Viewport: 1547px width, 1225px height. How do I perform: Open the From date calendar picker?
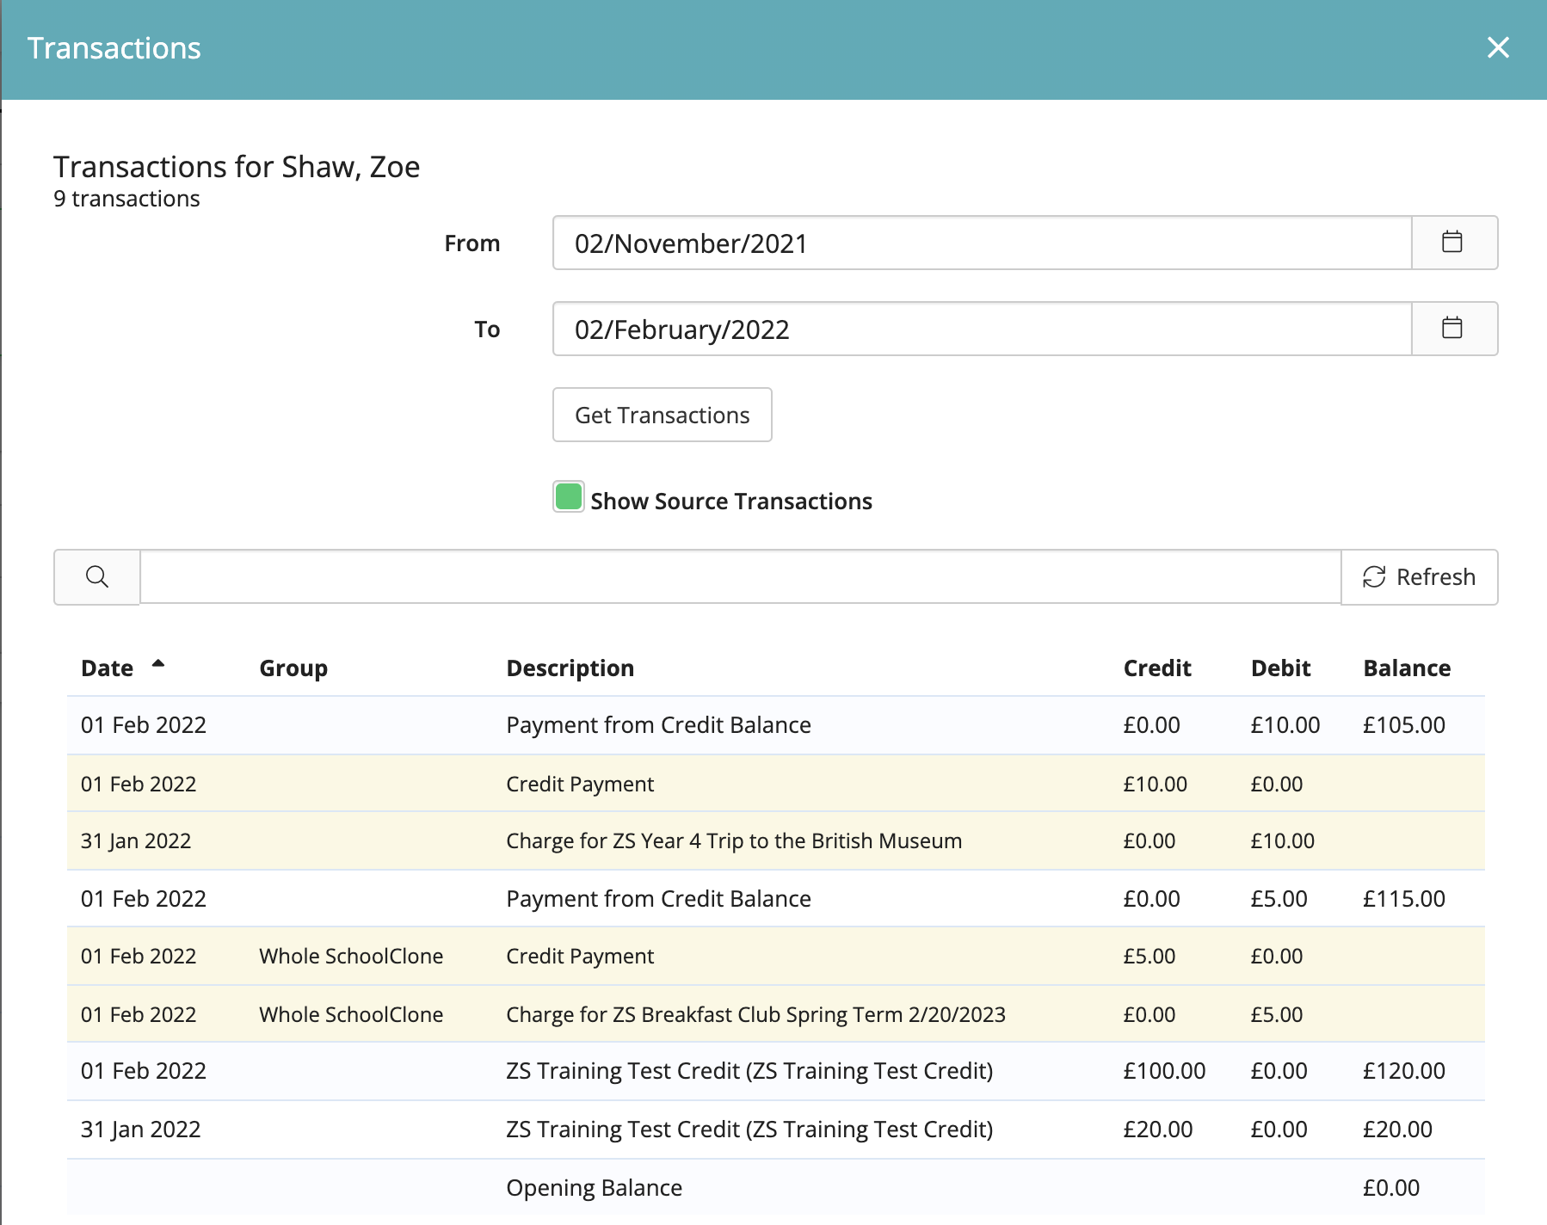point(1454,243)
